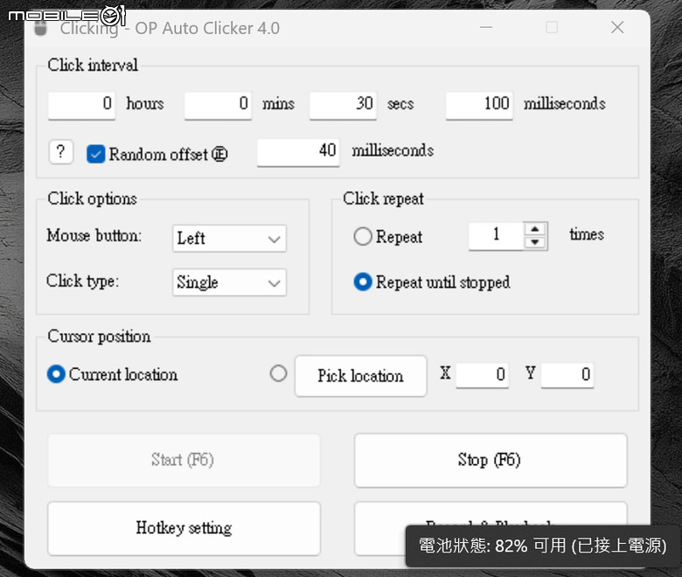The image size is (682, 577).
Task: Click the X coordinate field
Action: pos(483,375)
